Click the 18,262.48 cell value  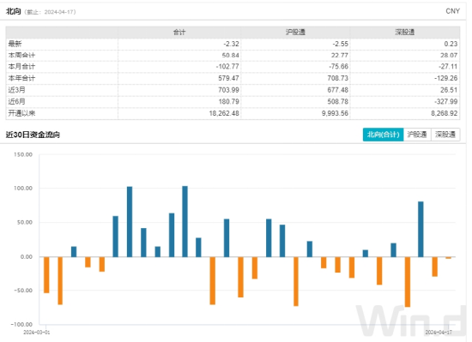(x=224, y=113)
